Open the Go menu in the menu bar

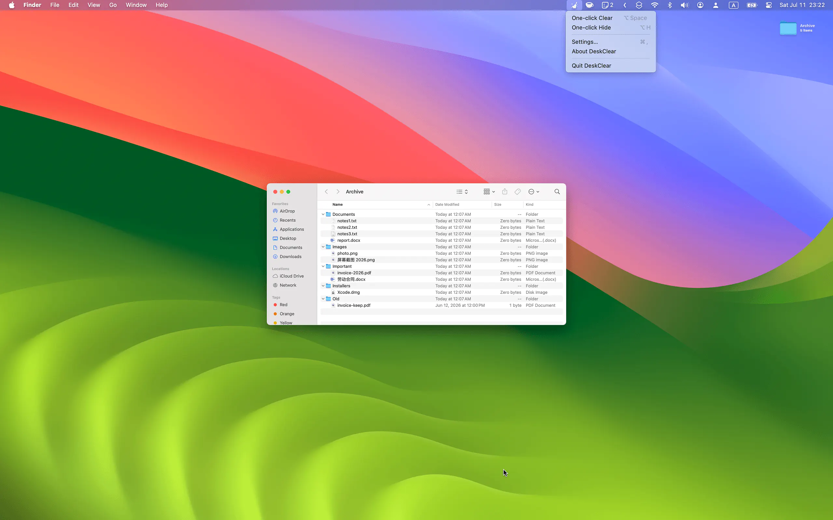tap(113, 5)
